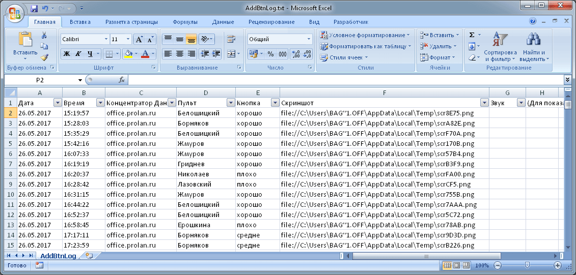The image size is (576, 275).
Task: Click the Сортировка и фильтр button
Action: (500, 48)
